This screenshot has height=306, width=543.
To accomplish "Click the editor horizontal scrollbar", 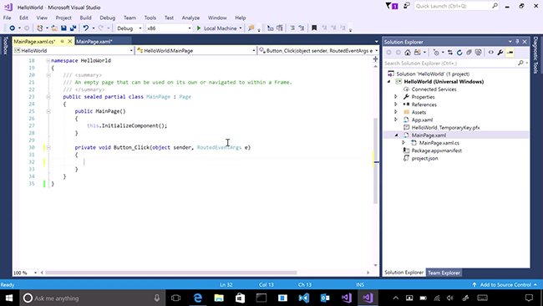I will [170, 273].
